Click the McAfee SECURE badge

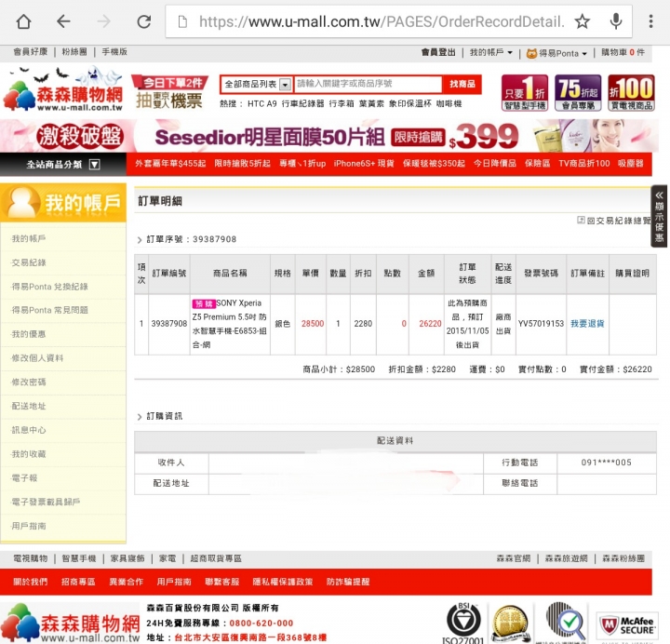click(x=628, y=626)
